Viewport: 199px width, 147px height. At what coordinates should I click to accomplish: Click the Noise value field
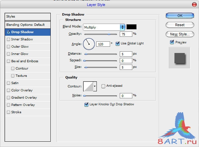pos(126,96)
